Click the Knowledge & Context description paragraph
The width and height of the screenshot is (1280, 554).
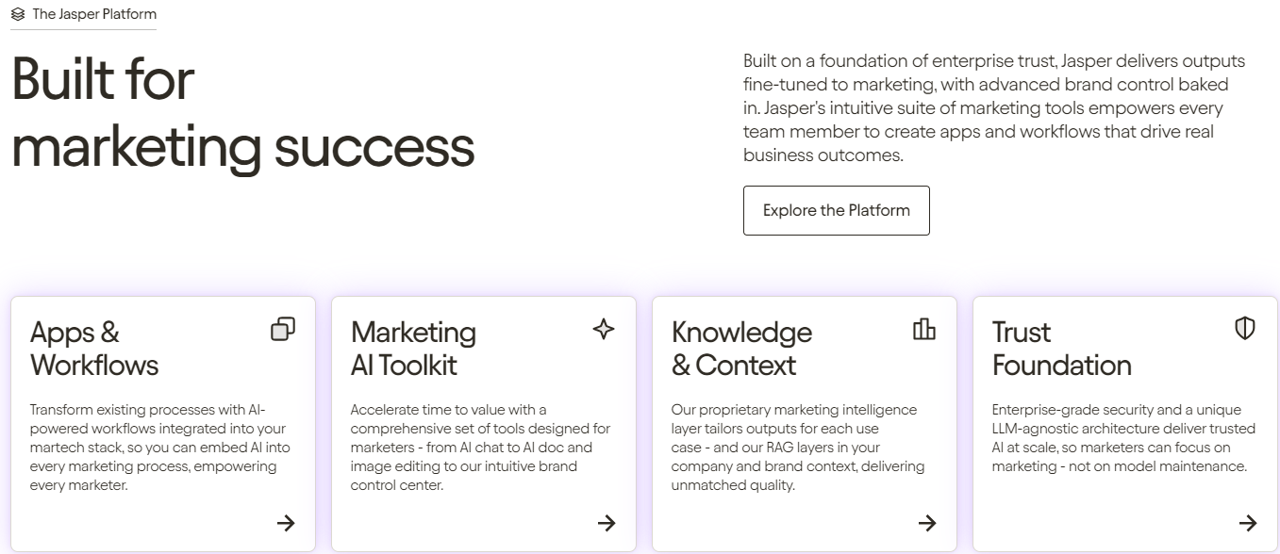(798, 448)
